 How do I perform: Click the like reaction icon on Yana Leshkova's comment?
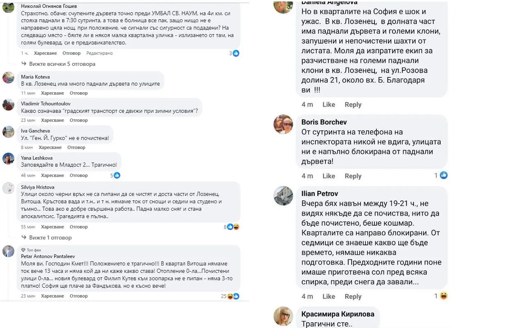coord(117,175)
